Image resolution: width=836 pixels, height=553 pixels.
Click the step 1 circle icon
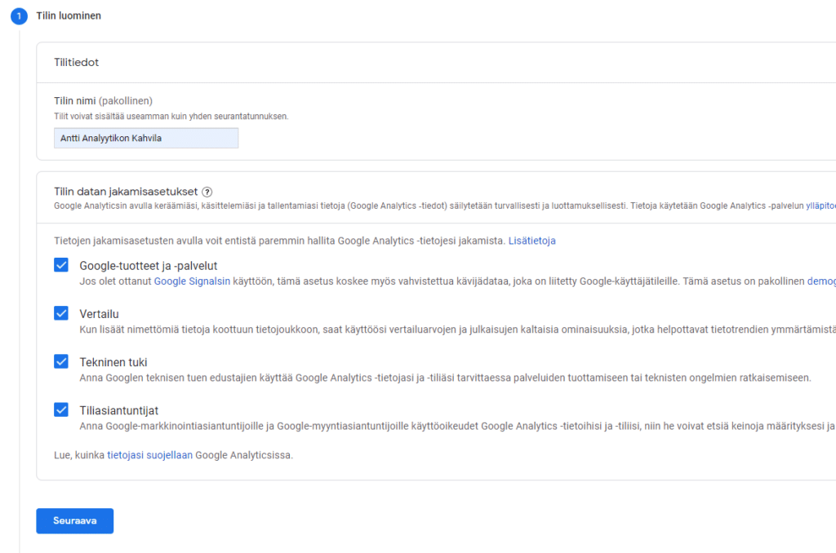pyautogui.click(x=19, y=16)
